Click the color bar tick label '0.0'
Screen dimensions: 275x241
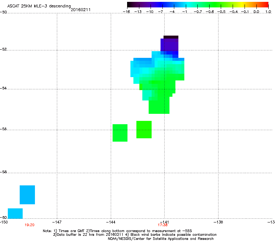(256, 12)
